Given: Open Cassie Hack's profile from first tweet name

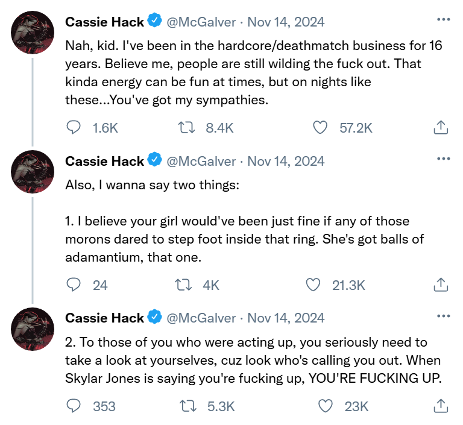Looking at the screenshot, I should tap(104, 22).
